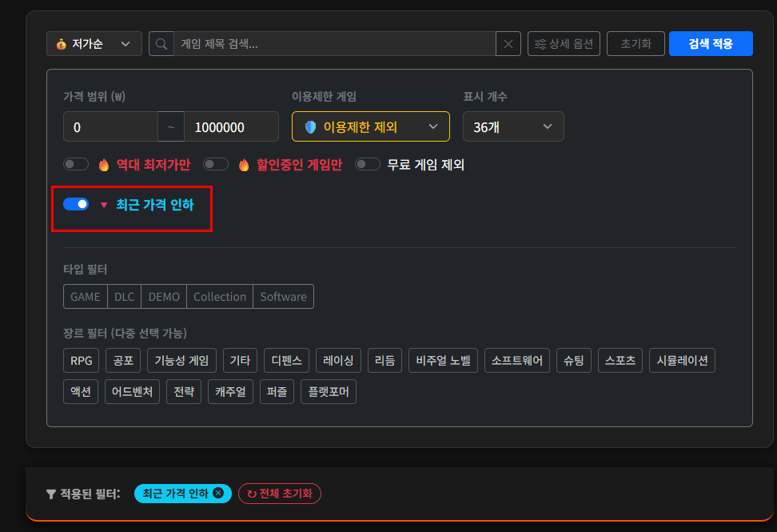777x532 pixels.
Task: Click the magnifier search icon
Action: 161,44
